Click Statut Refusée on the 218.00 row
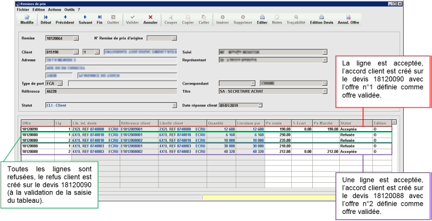Image resolution: width=432 pixels, height=221 pixels. click(x=347, y=146)
